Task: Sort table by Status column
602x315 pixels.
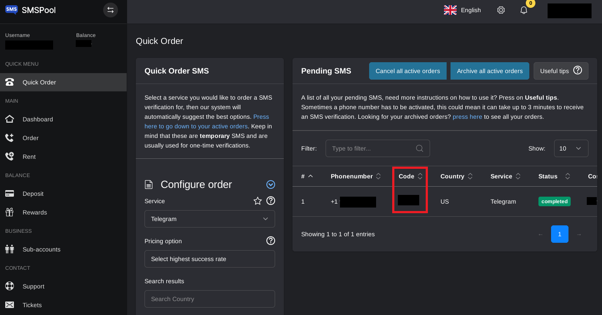Action: tap(554, 176)
